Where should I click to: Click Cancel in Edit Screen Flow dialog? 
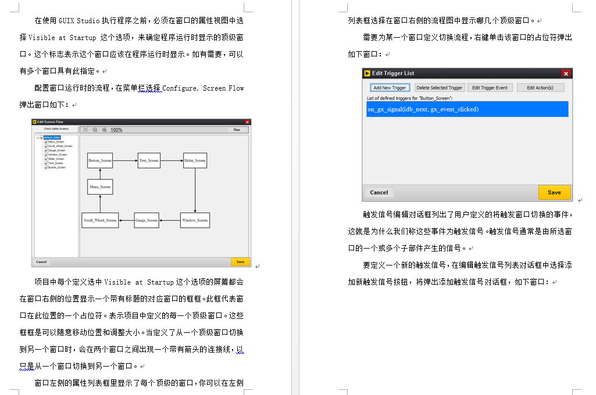tap(41, 262)
